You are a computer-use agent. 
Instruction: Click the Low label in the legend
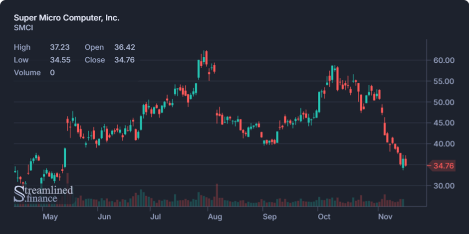[21, 60]
